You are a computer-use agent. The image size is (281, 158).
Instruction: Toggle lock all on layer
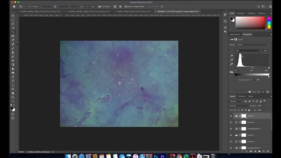click(249, 110)
